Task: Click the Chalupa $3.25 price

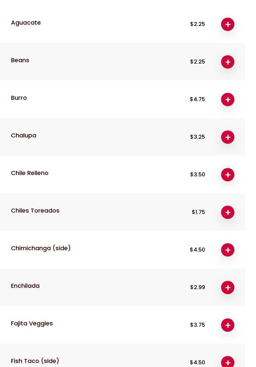Action: (x=197, y=137)
